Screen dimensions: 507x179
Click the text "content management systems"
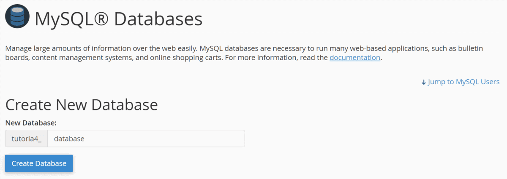click(81, 58)
